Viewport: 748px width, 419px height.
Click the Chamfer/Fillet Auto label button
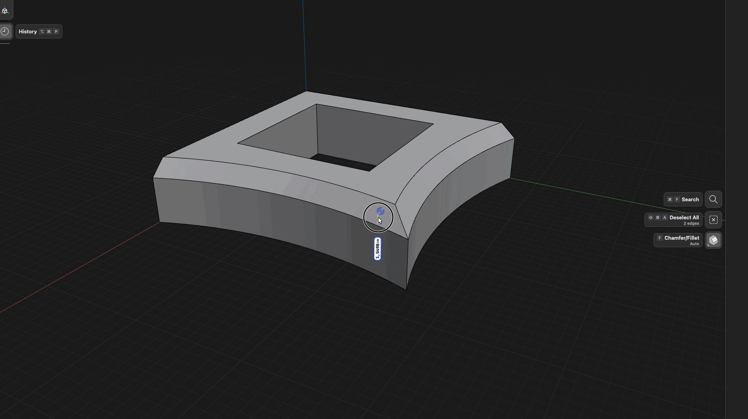click(x=678, y=240)
